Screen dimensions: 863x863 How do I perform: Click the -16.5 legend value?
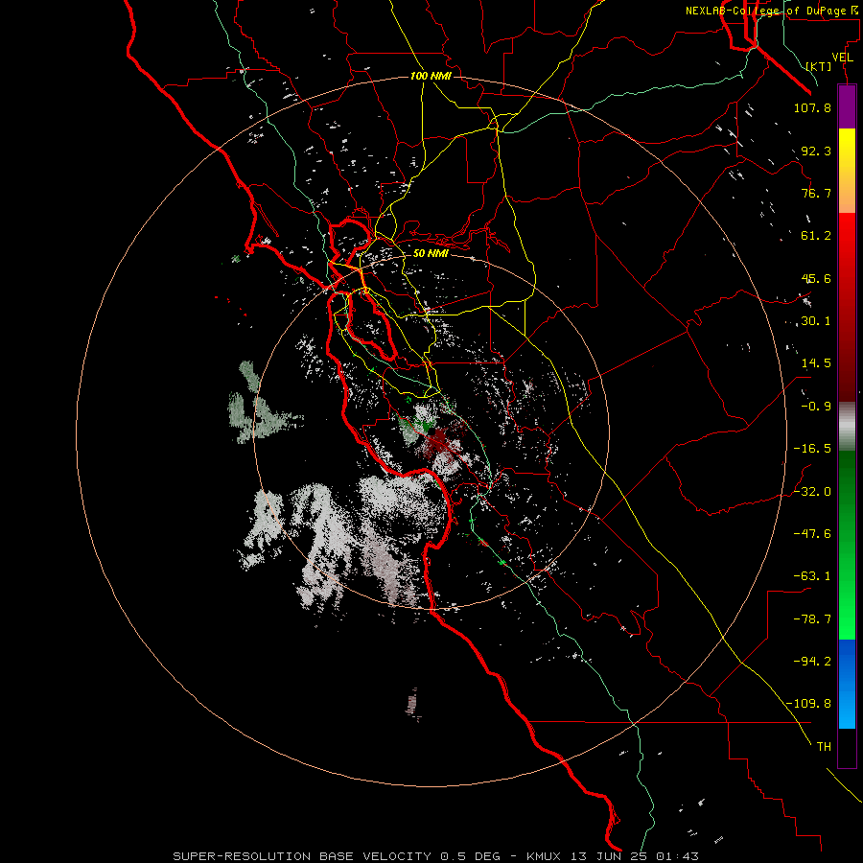pyautogui.click(x=812, y=449)
